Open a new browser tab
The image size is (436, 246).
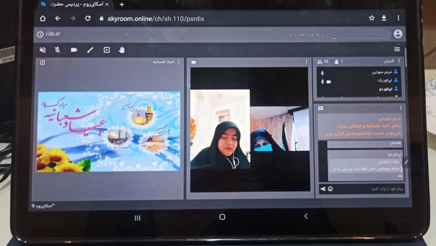coord(122,4)
